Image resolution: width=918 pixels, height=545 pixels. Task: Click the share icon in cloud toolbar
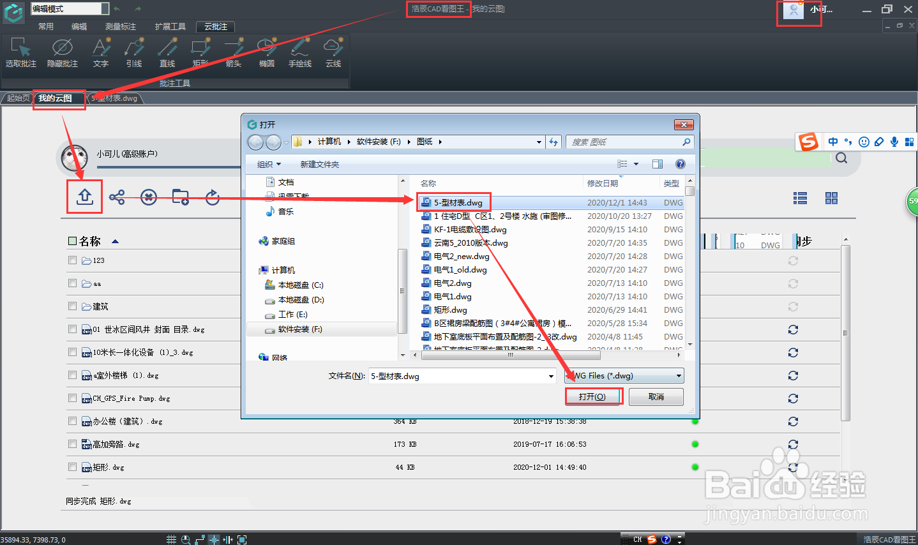pyautogui.click(x=117, y=197)
